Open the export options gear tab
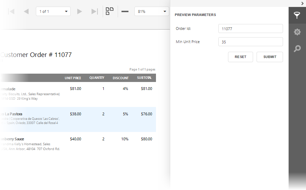Viewport: 306px width, 190px height. [x=297, y=32]
